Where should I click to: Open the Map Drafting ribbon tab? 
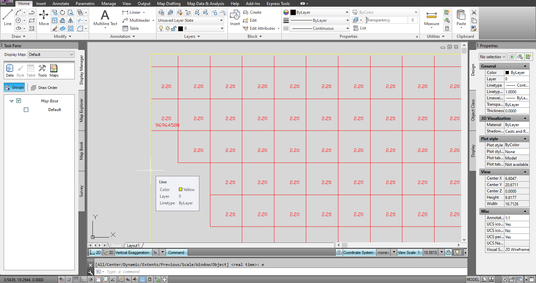point(169,4)
